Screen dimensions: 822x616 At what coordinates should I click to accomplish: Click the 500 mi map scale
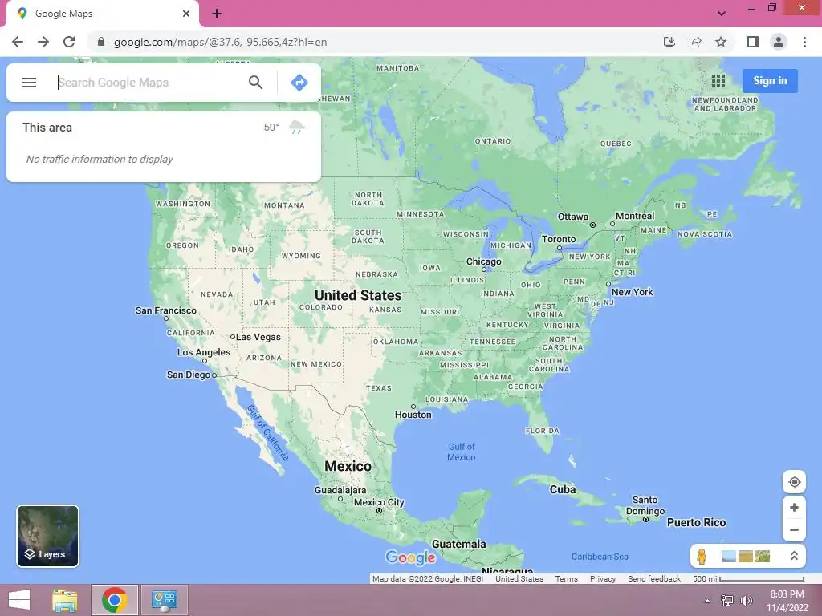(x=748, y=579)
